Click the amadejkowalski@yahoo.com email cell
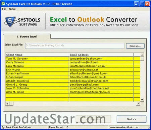 [x=101, y=81]
